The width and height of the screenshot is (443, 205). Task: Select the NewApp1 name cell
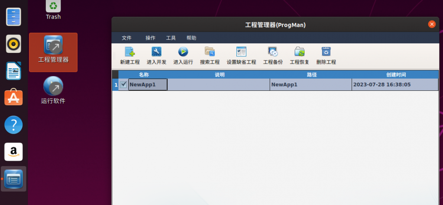click(x=148, y=85)
